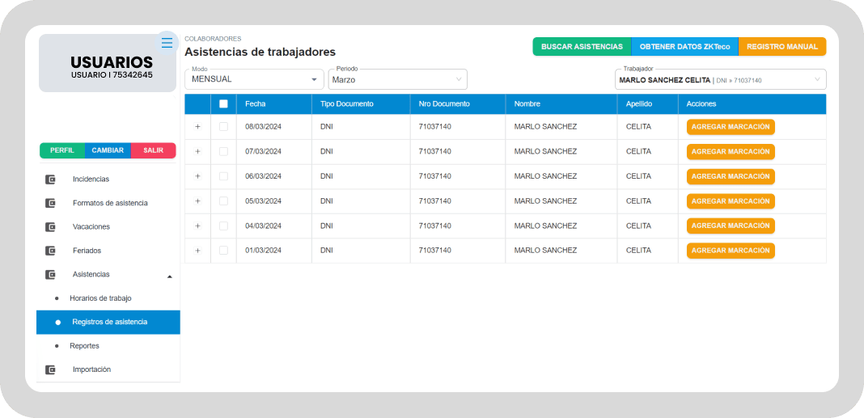
Task: Click the Asistencias sidebar icon
Action: tap(50, 274)
